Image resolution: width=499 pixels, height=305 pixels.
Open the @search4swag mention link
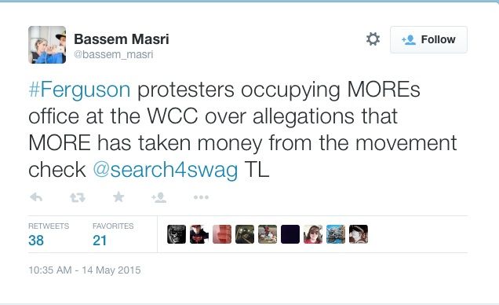pyautogui.click(x=166, y=169)
